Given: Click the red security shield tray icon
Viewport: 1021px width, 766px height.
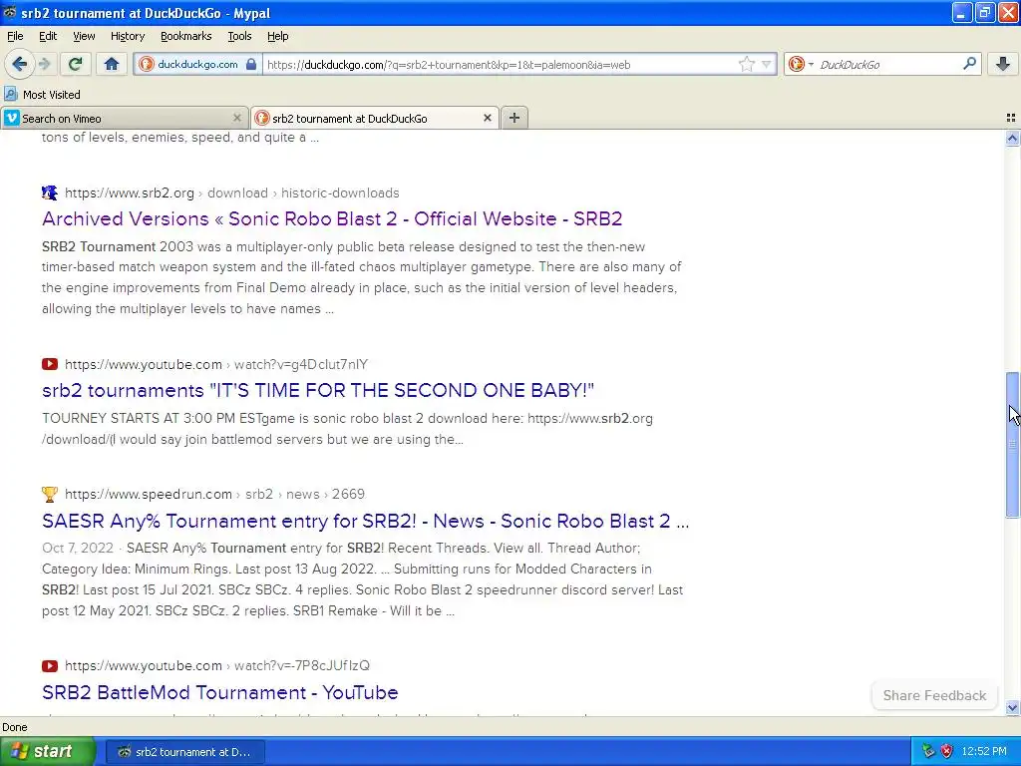Looking at the screenshot, I should 947,752.
